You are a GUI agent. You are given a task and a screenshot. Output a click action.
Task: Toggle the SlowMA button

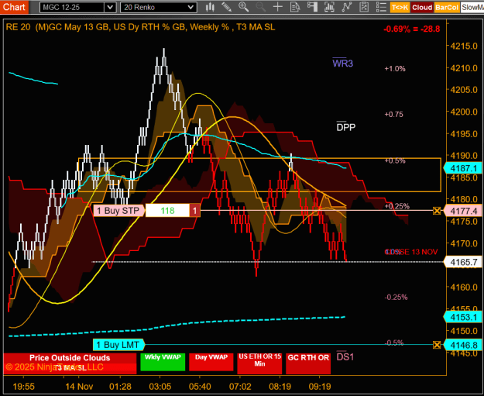tap(472, 7)
